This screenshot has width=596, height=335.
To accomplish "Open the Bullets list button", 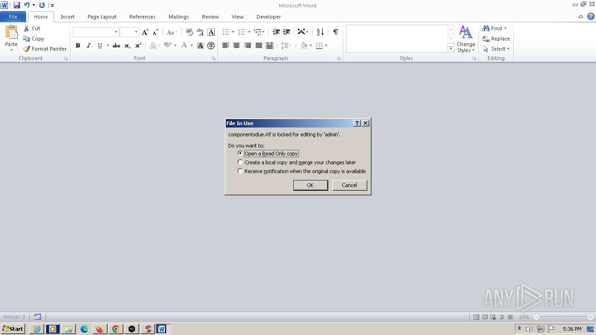I will 225,32.
